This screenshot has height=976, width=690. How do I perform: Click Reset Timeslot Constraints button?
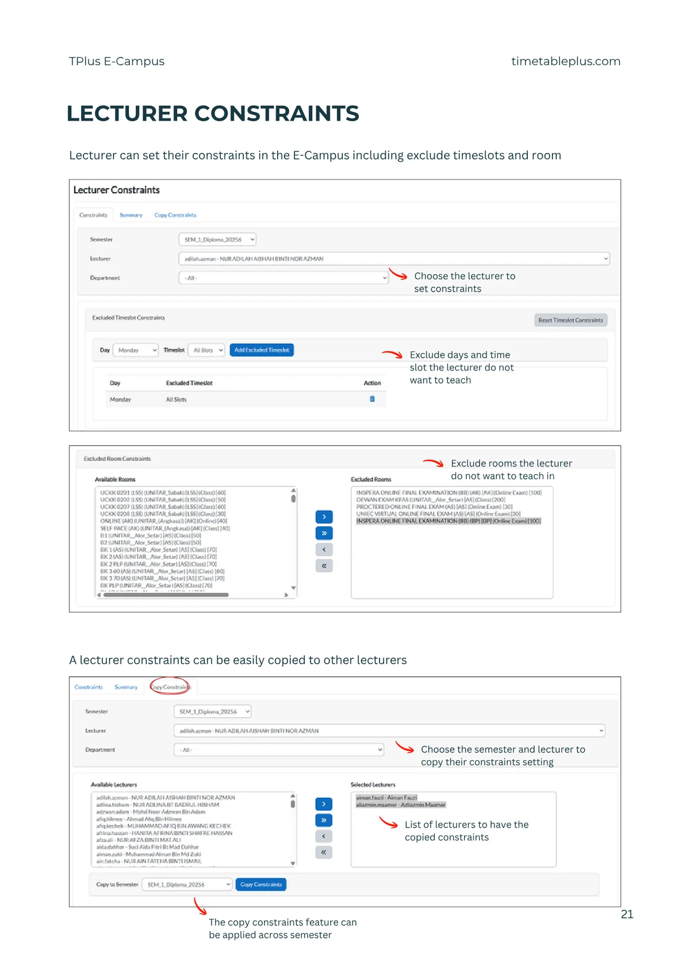[x=570, y=320]
